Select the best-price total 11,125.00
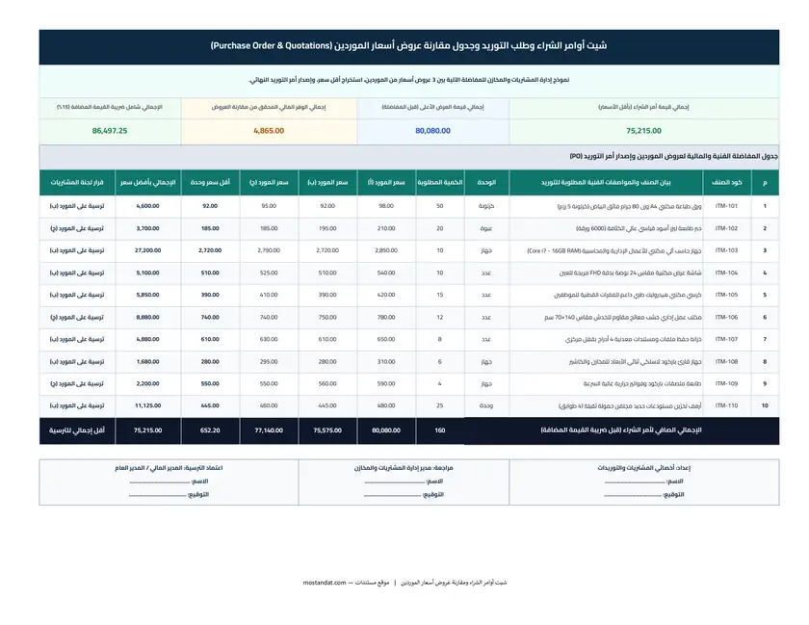 coord(147,405)
